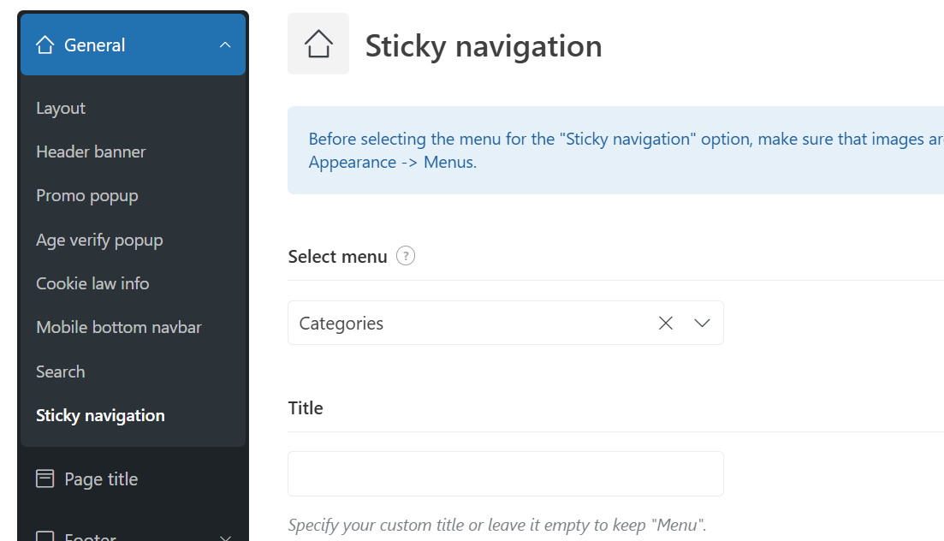Expand the Footer section chevron
The height and width of the screenshot is (541, 944).
[x=225, y=538]
